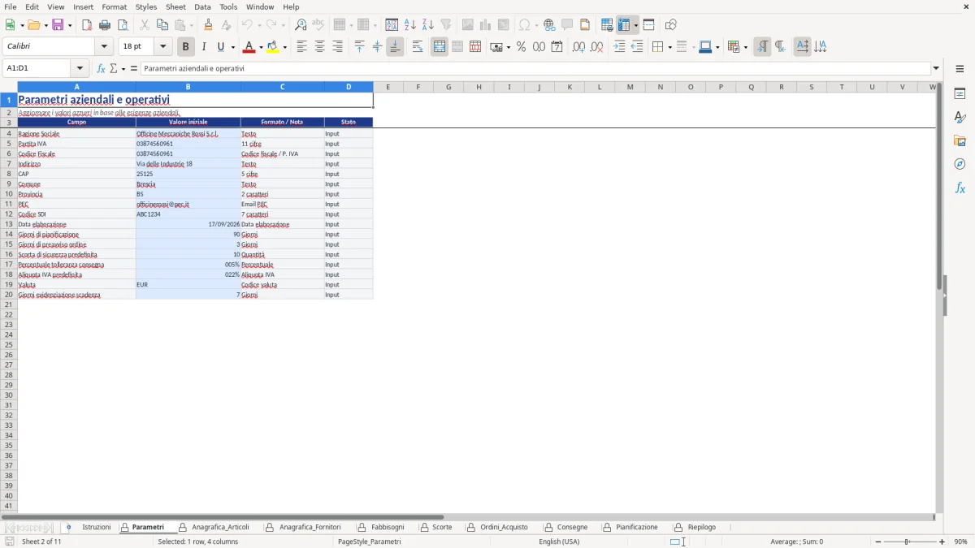This screenshot has height=548, width=975.
Task: Click the red font color swatch
Action: (x=249, y=47)
